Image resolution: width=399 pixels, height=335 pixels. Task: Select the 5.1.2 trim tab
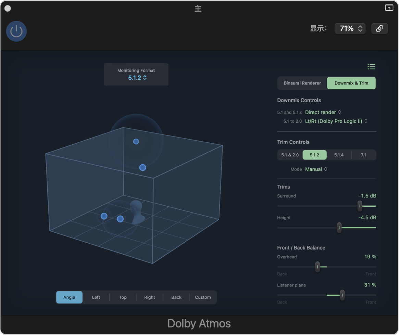coord(314,155)
